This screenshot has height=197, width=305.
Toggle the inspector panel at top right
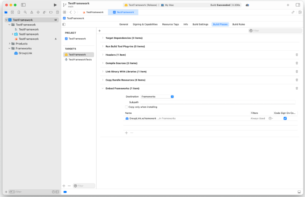[298, 5]
